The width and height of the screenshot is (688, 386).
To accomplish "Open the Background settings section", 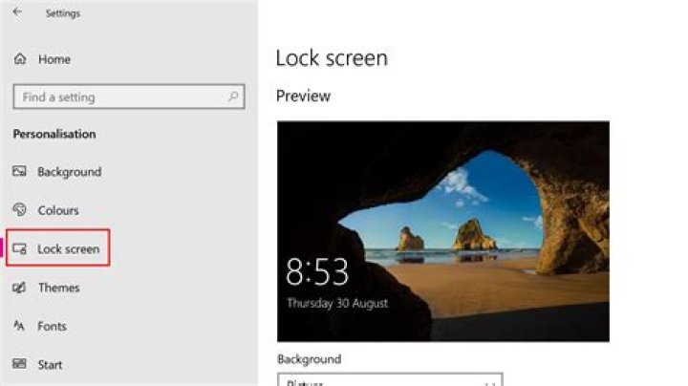I will click(69, 172).
